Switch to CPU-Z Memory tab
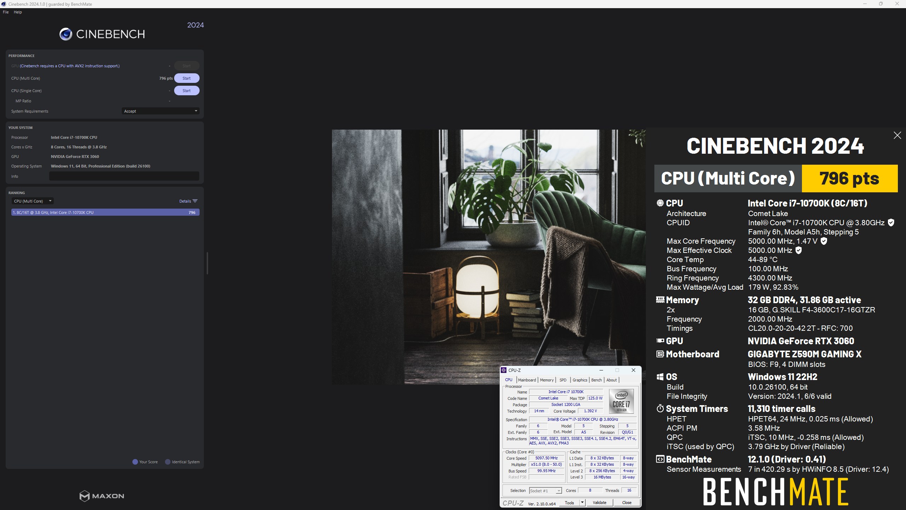Image resolution: width=906 pixels, height=510 pixels. [547, 380]
